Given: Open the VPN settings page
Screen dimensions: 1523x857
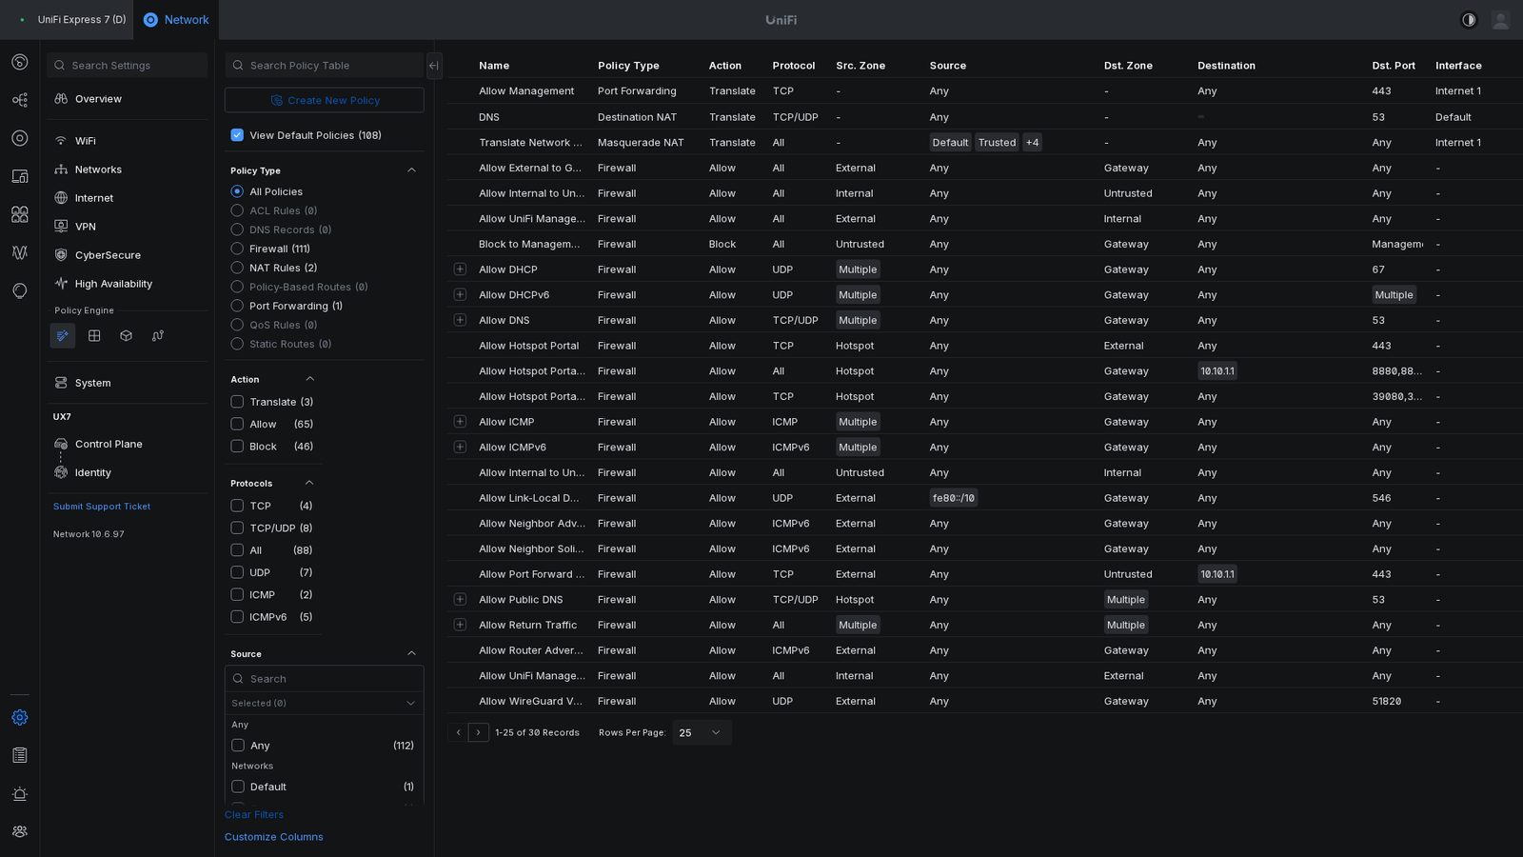Looking at the screenshot, I should 128,227.
